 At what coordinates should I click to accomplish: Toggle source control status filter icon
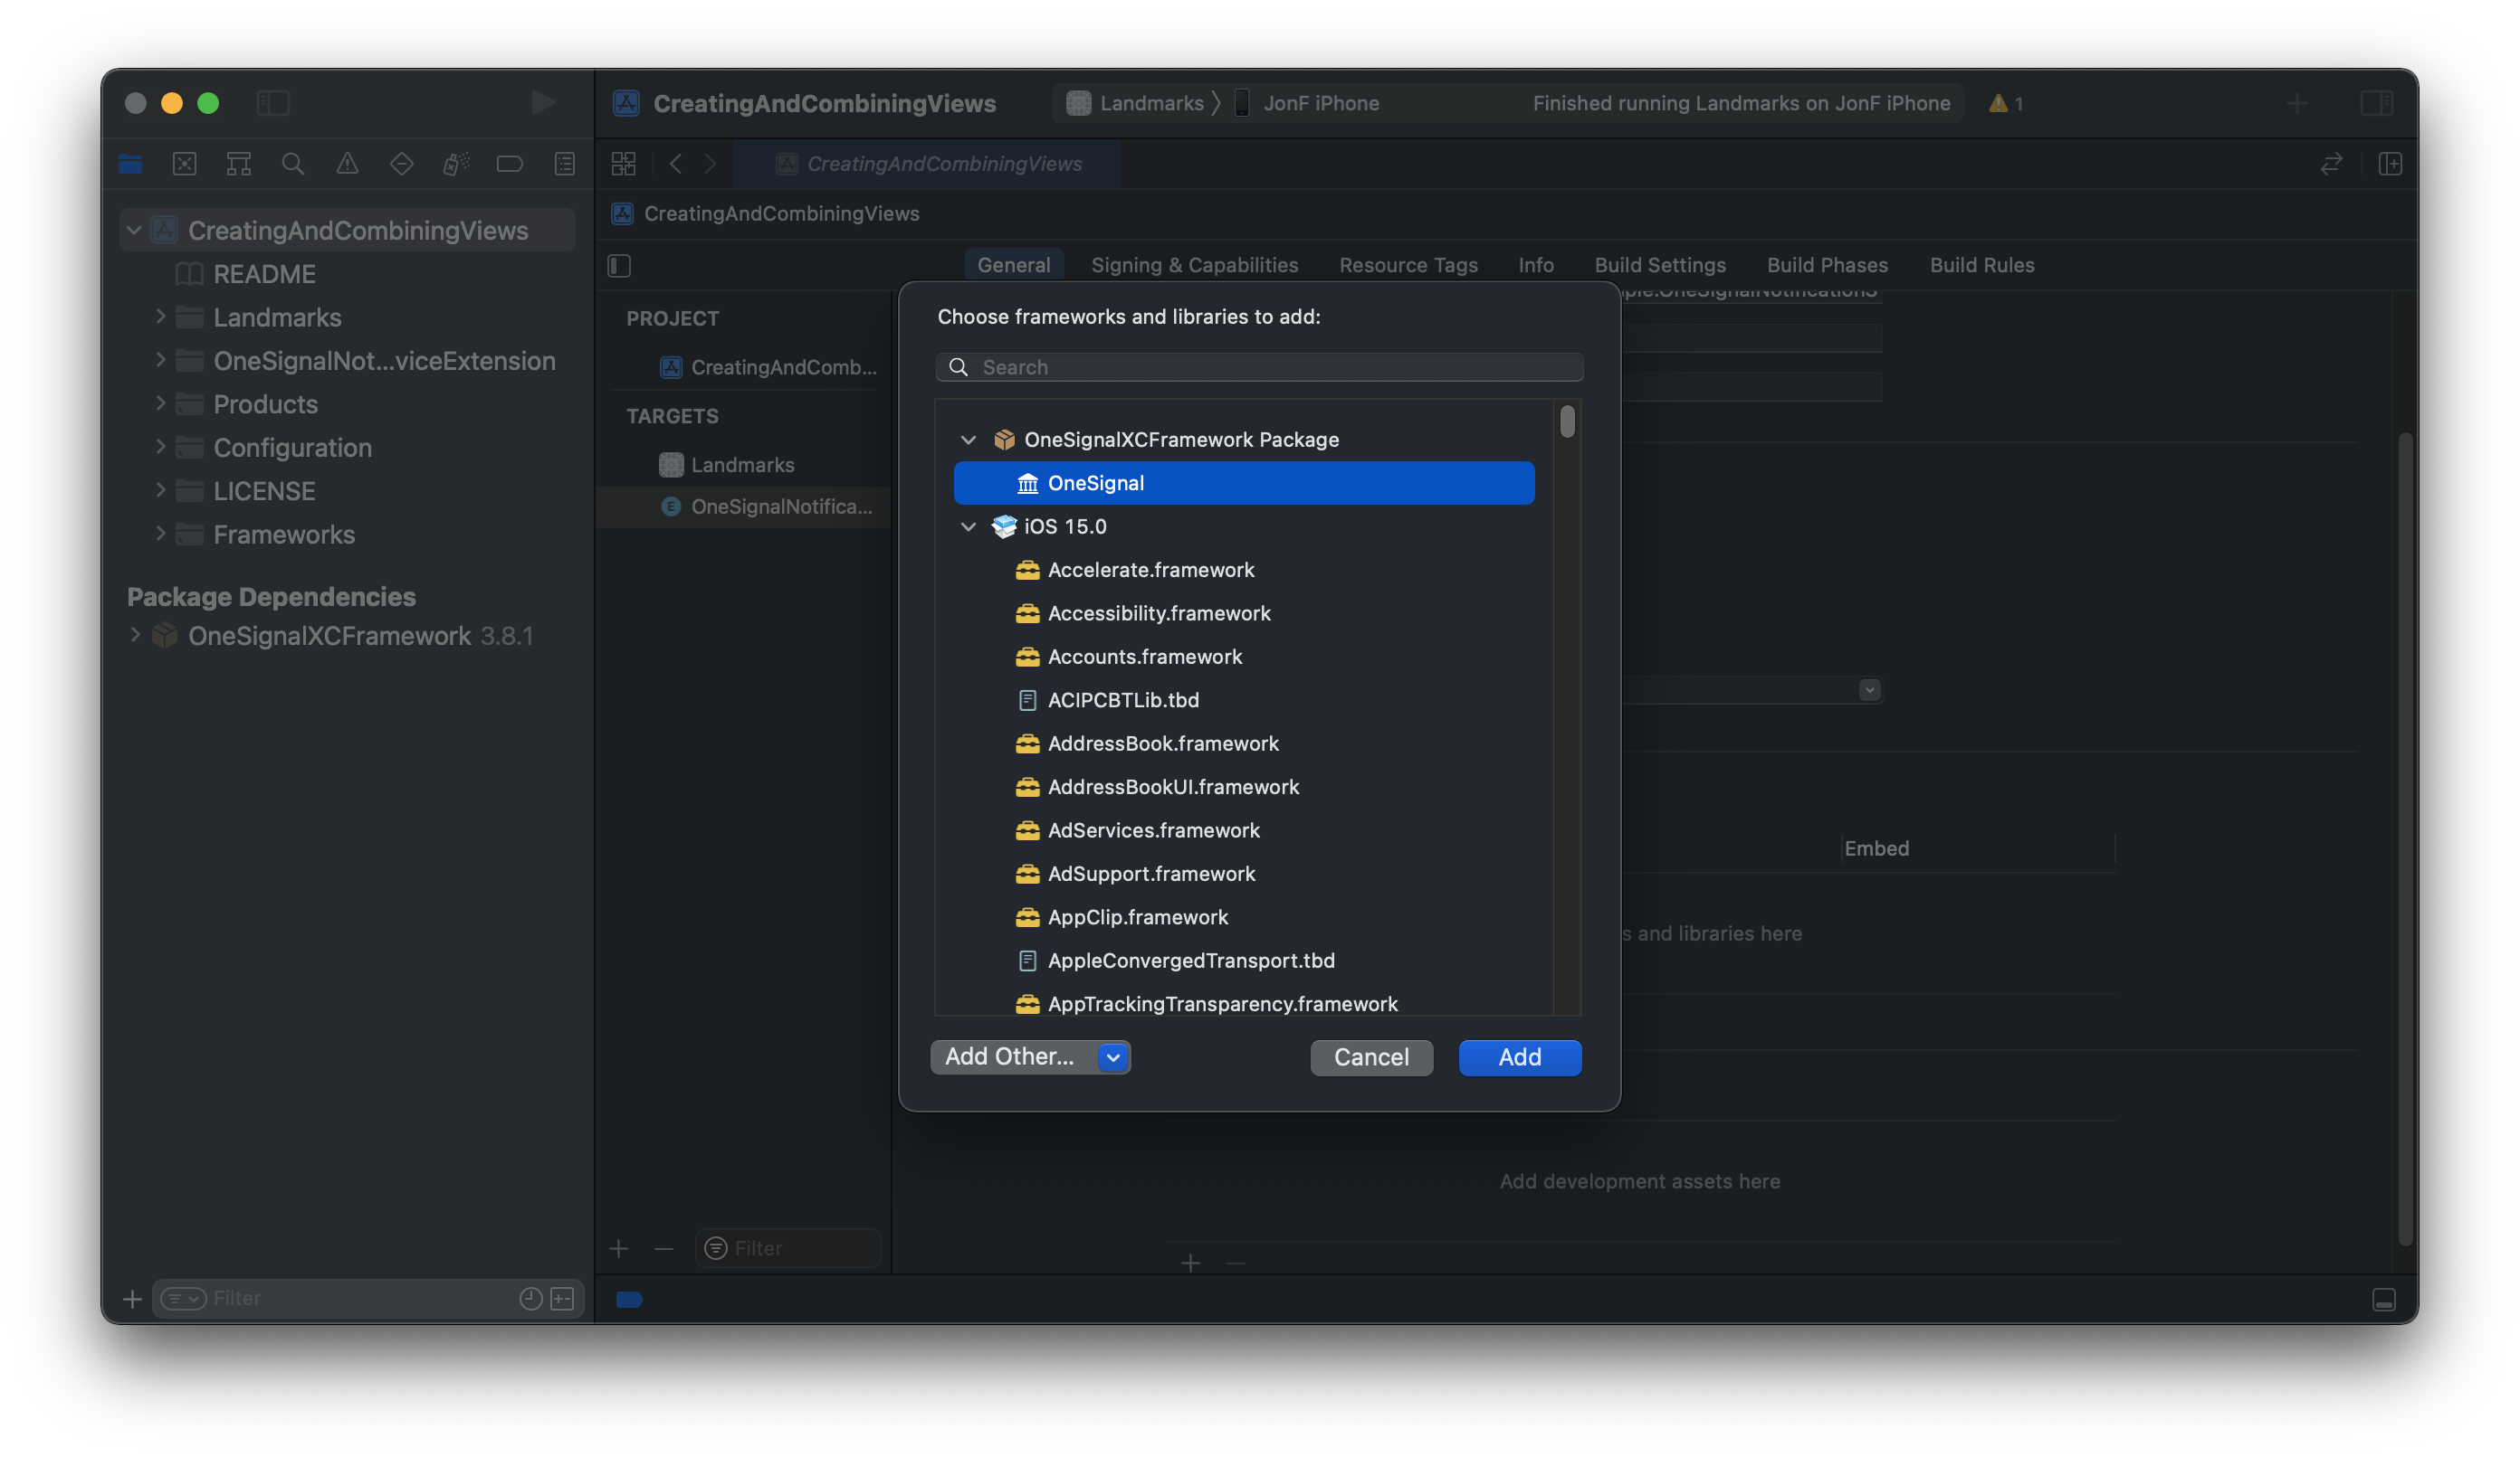pyautogui.click(x=563, y=1298)
